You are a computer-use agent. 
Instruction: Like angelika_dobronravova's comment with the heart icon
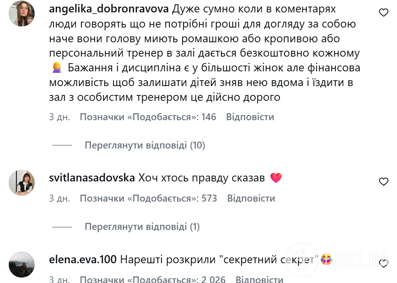384,12
